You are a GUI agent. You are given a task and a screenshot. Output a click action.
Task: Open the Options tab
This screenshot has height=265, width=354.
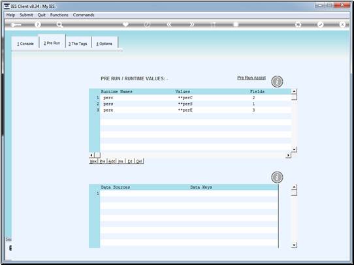[104, 44]
